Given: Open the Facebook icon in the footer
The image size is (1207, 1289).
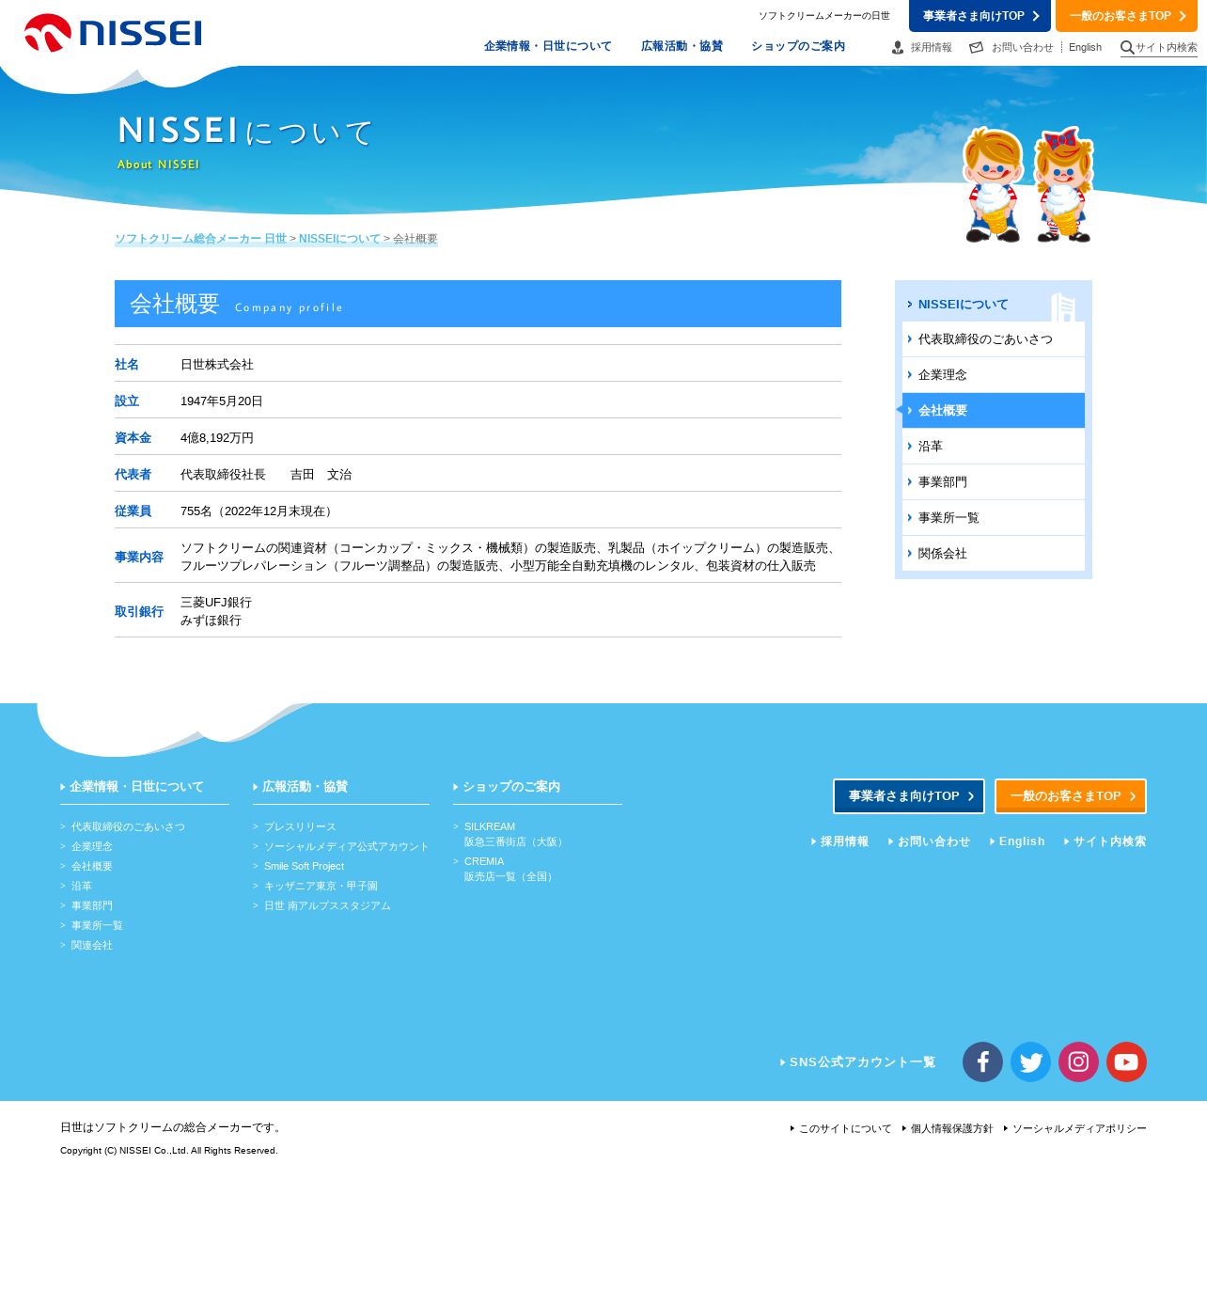Looking at the screenshot, I should pos(982,1062).
